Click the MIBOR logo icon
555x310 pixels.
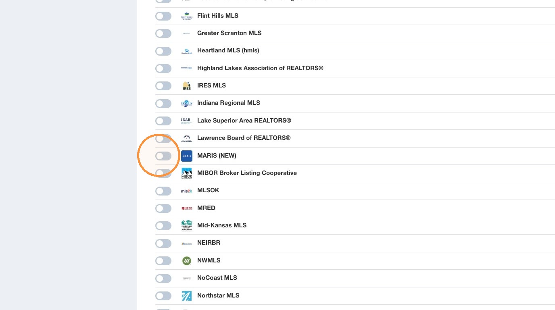(187, 173)
